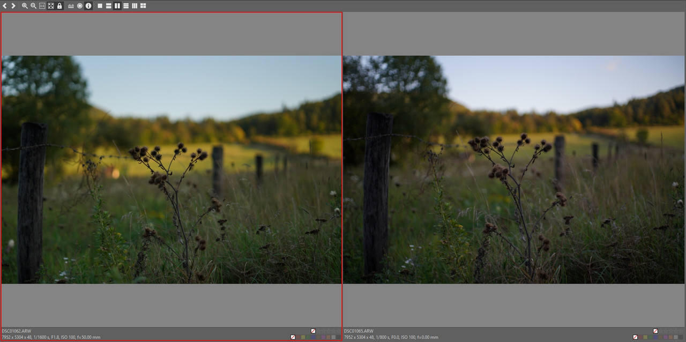This screenshot has height=342, width=686.
Task: Click the 1/1600 s, F1.8 exposure info line
Action: (51, 337)
